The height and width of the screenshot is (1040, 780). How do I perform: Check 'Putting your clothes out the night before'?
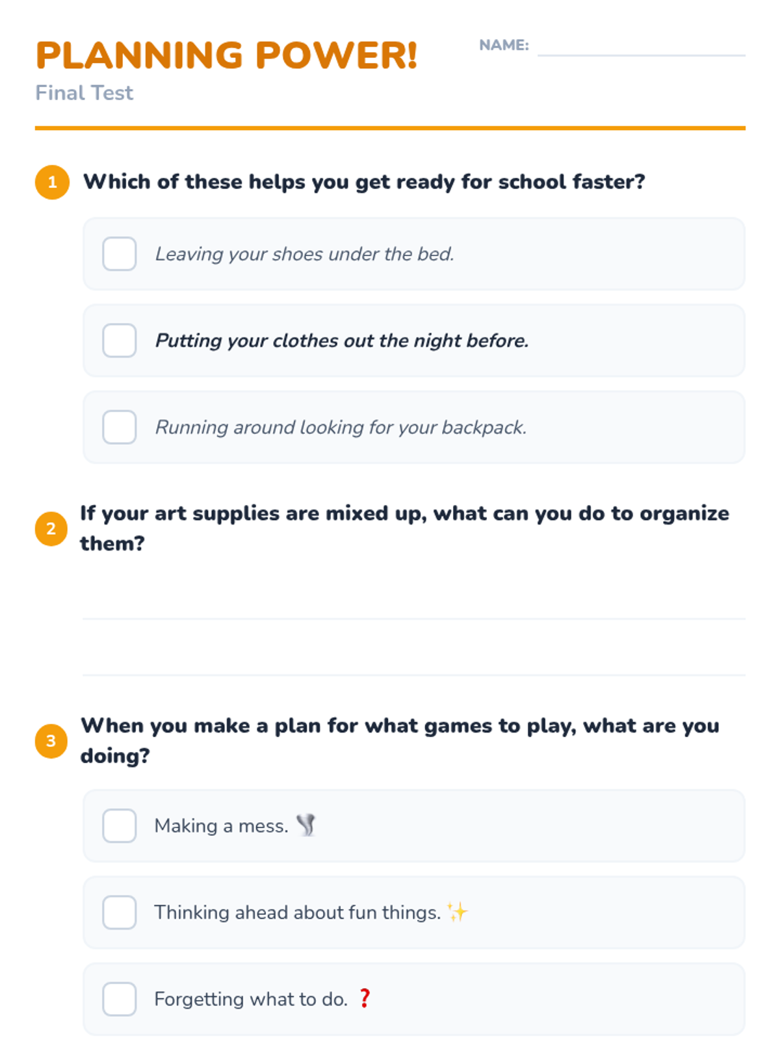tap(120, 340)
